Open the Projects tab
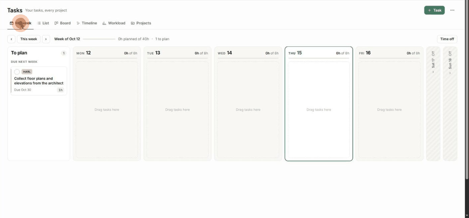Screen dimensions: 469x218 [x=141, y=23]
